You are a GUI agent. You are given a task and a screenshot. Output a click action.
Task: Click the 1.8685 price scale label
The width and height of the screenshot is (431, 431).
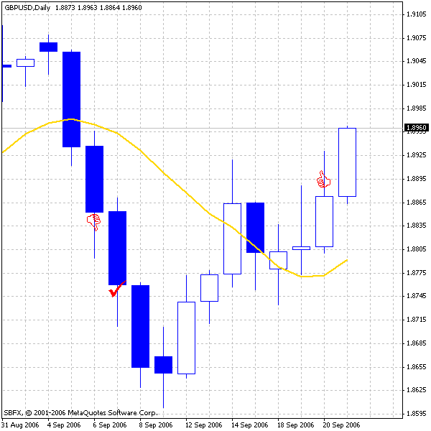[x=417, y=343]
